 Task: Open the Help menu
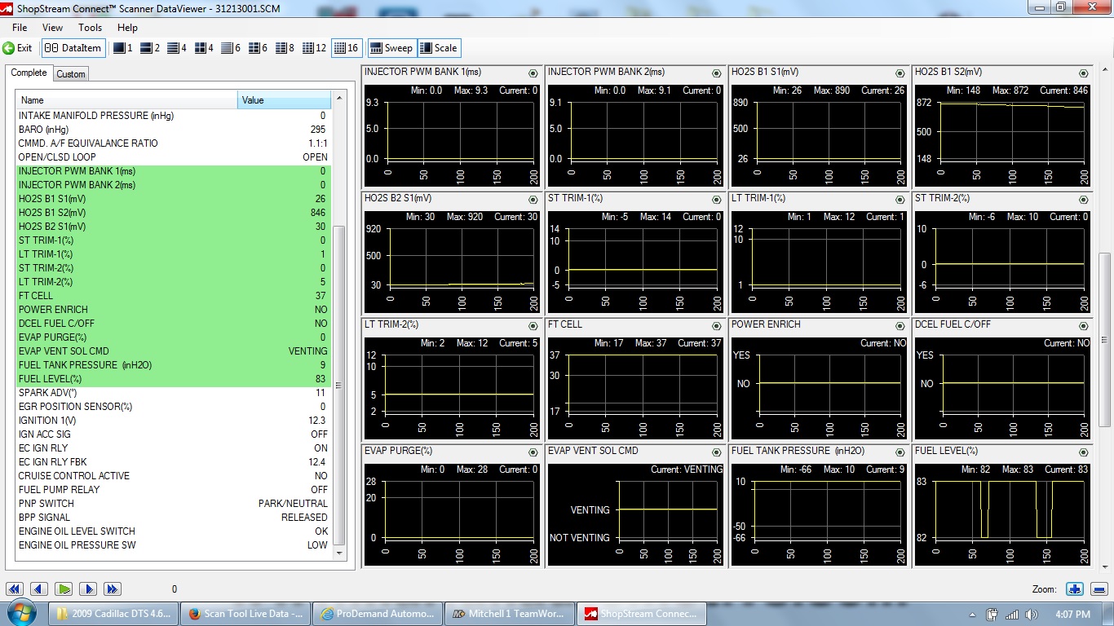[x=128, y=28]
